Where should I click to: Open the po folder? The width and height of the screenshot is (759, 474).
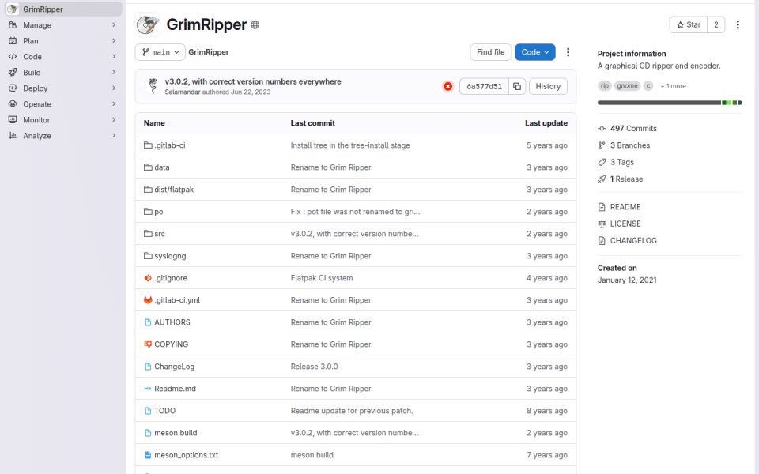pyautogui.click(x=158, y=212)
